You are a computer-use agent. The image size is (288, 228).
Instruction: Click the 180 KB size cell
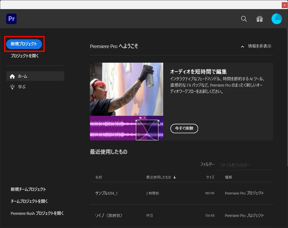210,193
